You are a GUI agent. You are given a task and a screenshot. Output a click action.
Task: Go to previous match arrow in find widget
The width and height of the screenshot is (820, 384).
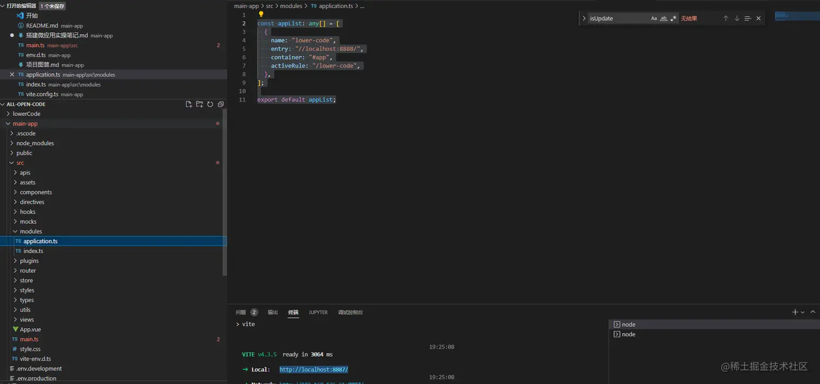pos(726,18)
